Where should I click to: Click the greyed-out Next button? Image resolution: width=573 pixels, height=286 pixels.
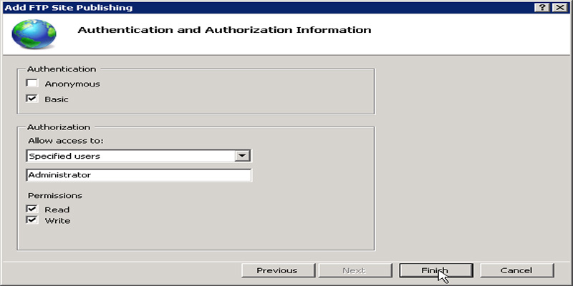click(x=354, y=270)
